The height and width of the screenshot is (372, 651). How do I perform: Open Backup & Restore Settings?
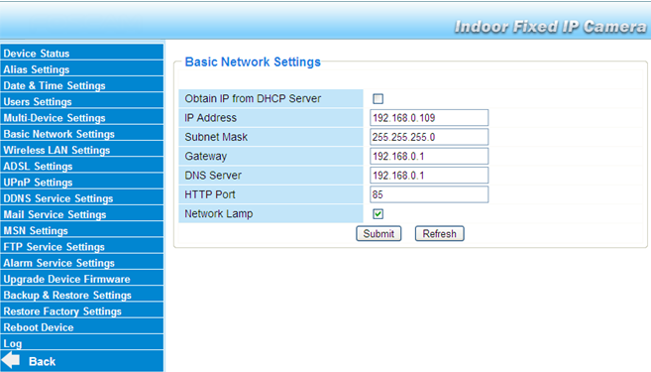67,295
